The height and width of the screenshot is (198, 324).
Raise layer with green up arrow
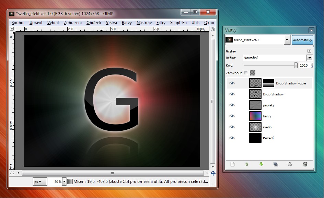tap(247, 164)
